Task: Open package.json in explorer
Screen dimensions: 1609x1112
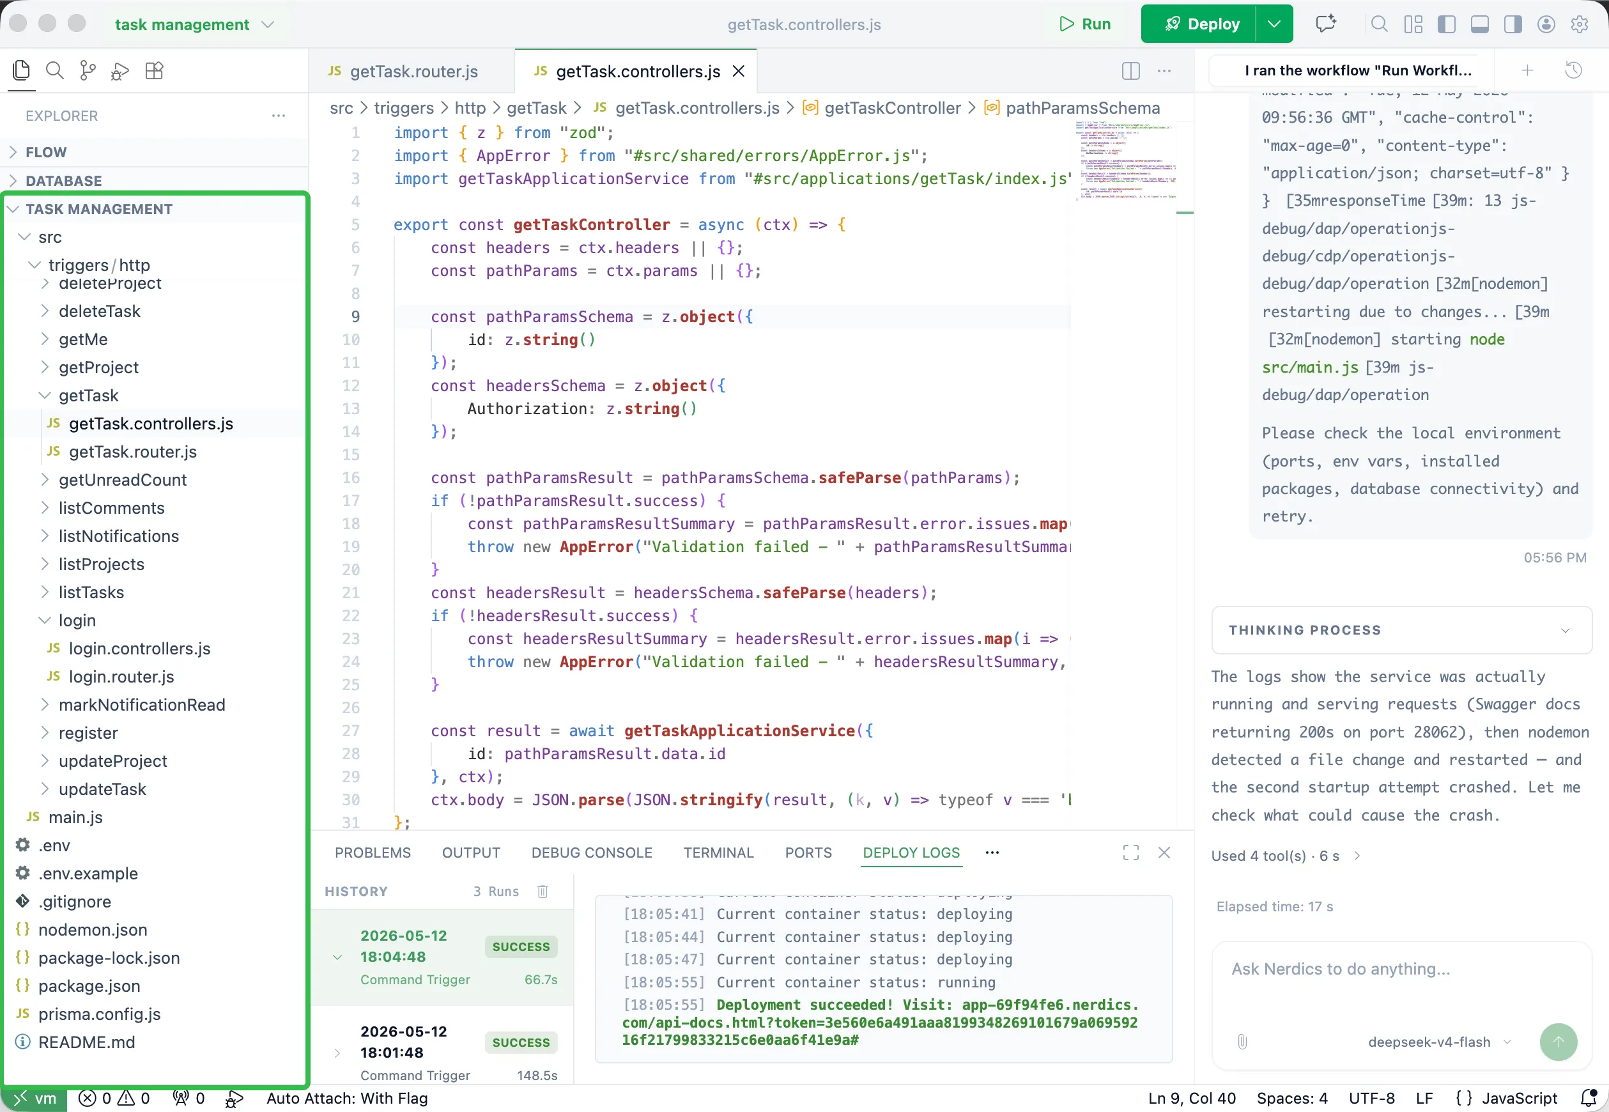Action: (x=154, y=986)
